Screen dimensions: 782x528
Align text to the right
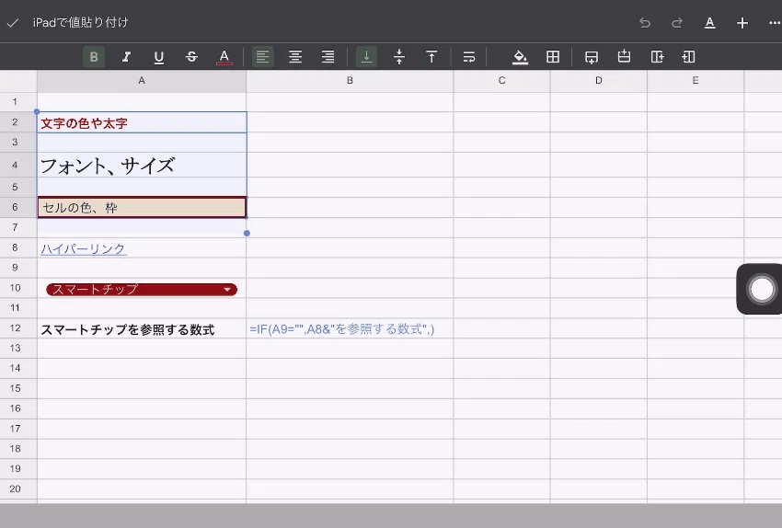point(328,57)
